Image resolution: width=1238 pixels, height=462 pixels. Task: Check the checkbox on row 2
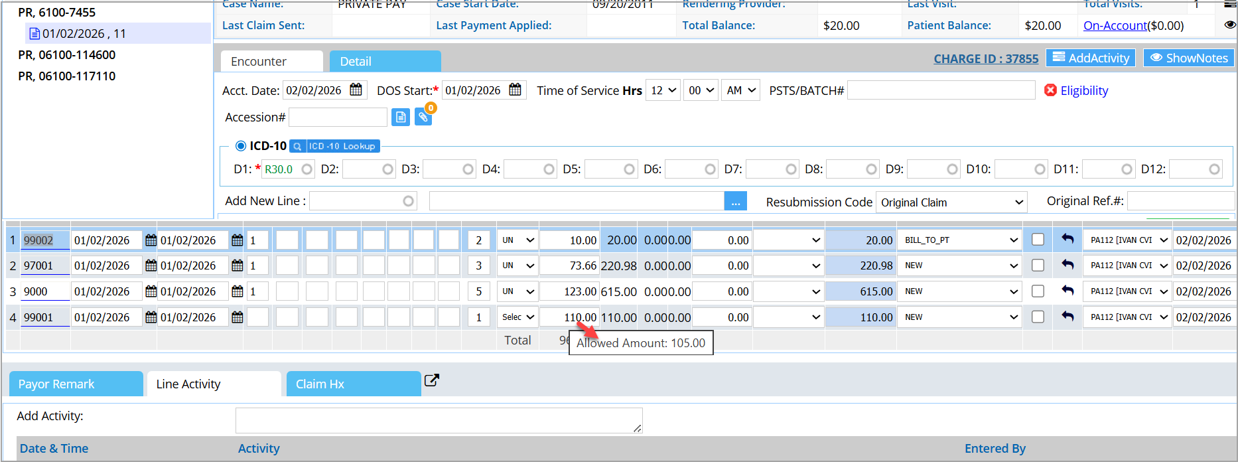click(x=1038, y=266)
